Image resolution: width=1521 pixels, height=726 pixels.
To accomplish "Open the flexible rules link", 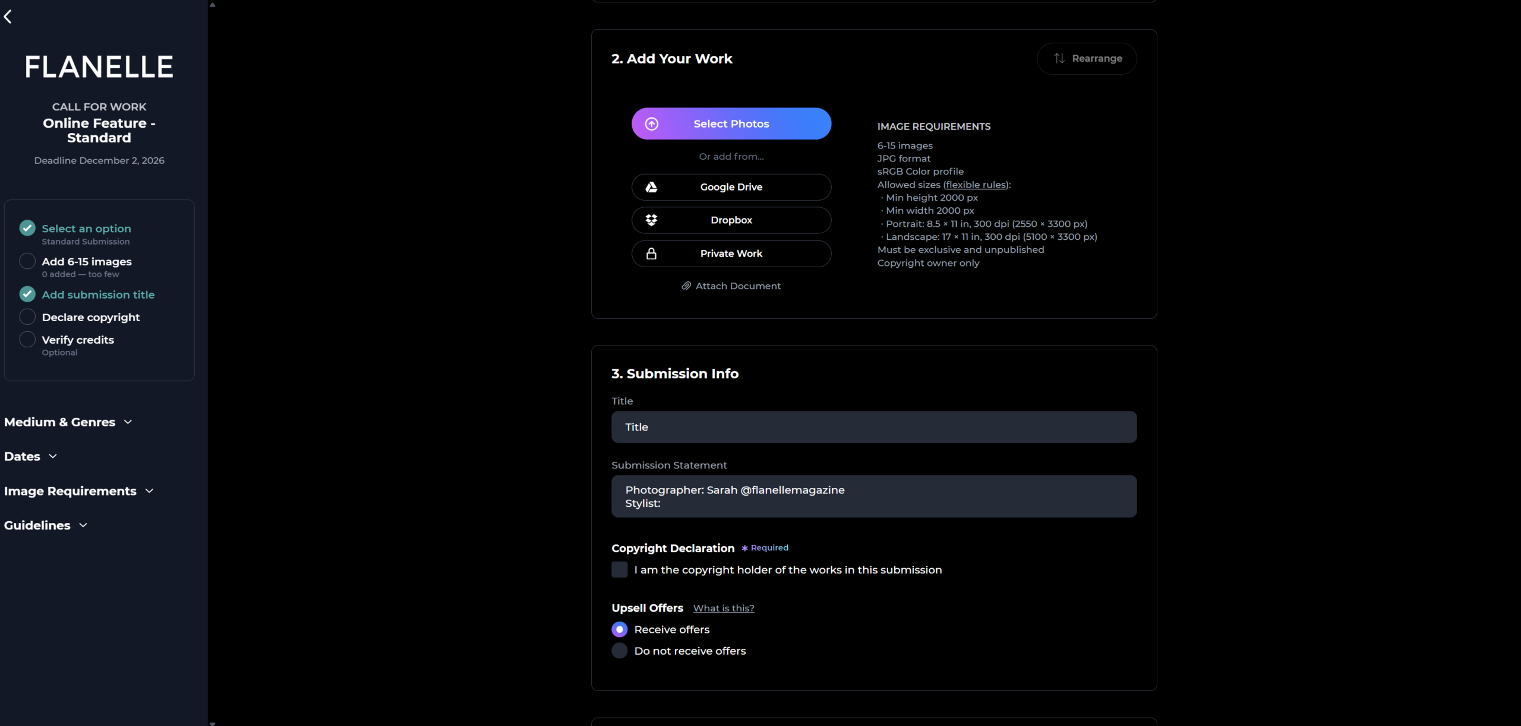I will 976,185.
